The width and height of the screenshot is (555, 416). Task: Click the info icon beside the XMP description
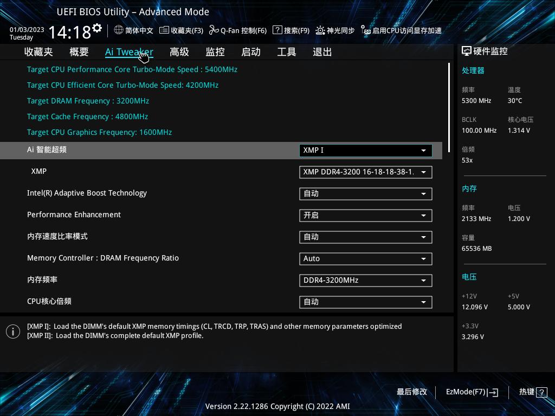(x=13, y=331)
